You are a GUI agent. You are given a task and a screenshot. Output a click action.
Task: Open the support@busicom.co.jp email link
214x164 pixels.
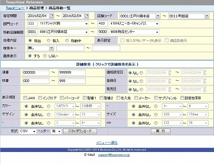click(x=114, y=155)
